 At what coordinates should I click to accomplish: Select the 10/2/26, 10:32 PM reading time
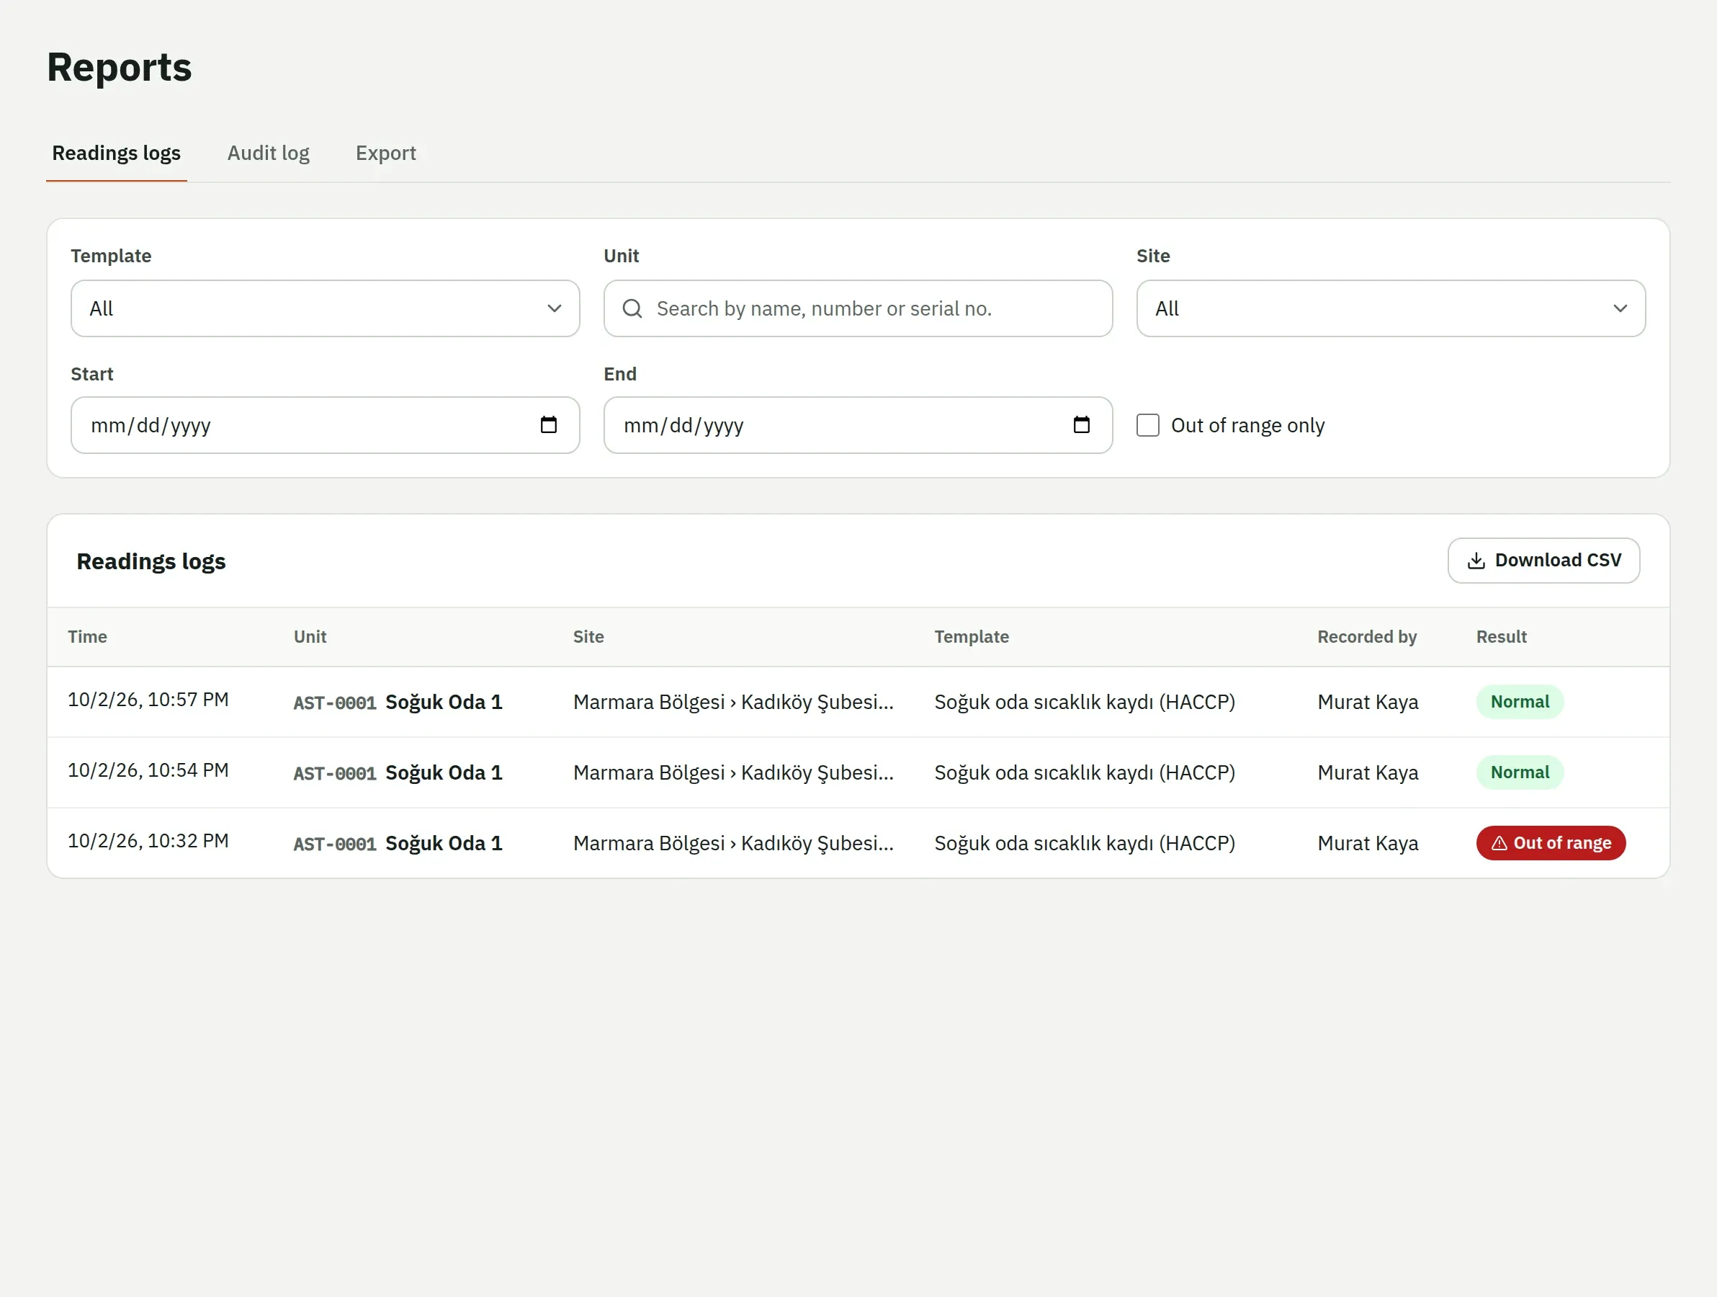tap(148, 841)
